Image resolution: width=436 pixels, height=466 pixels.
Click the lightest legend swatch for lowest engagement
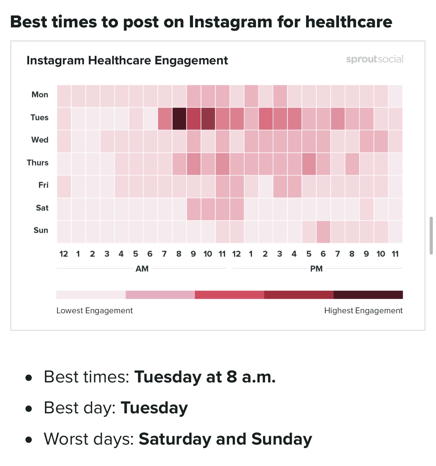click(x=91, y=295)
